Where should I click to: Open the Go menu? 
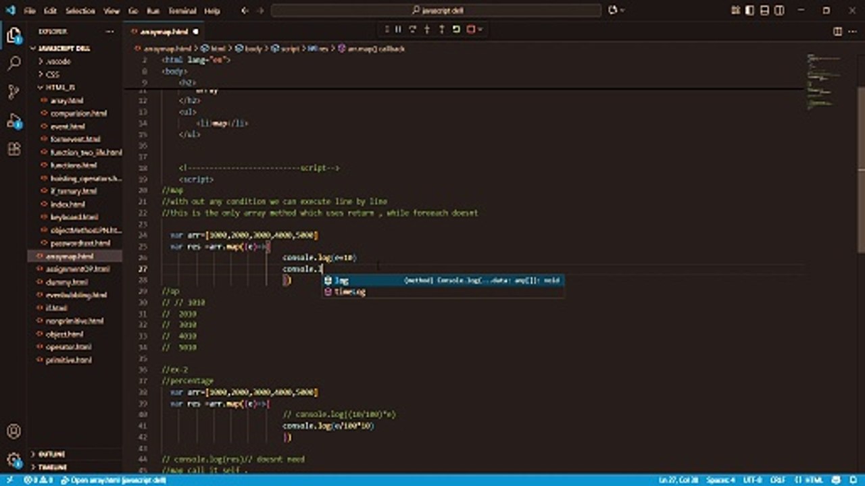133,11
